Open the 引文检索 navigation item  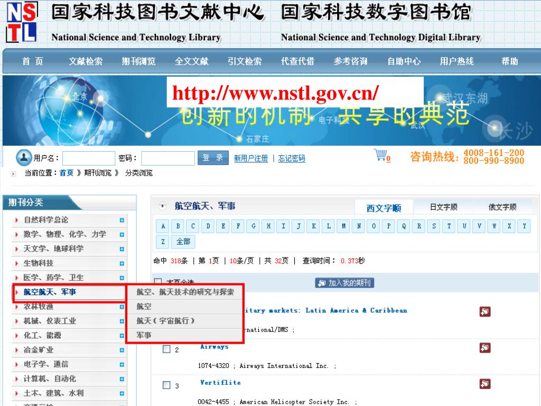(x=245, y=61)
